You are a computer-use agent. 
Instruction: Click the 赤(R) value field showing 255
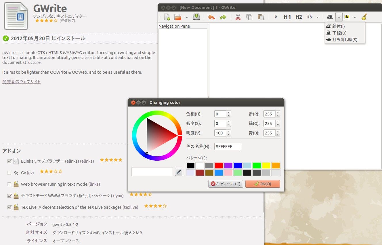pos(270,114)
